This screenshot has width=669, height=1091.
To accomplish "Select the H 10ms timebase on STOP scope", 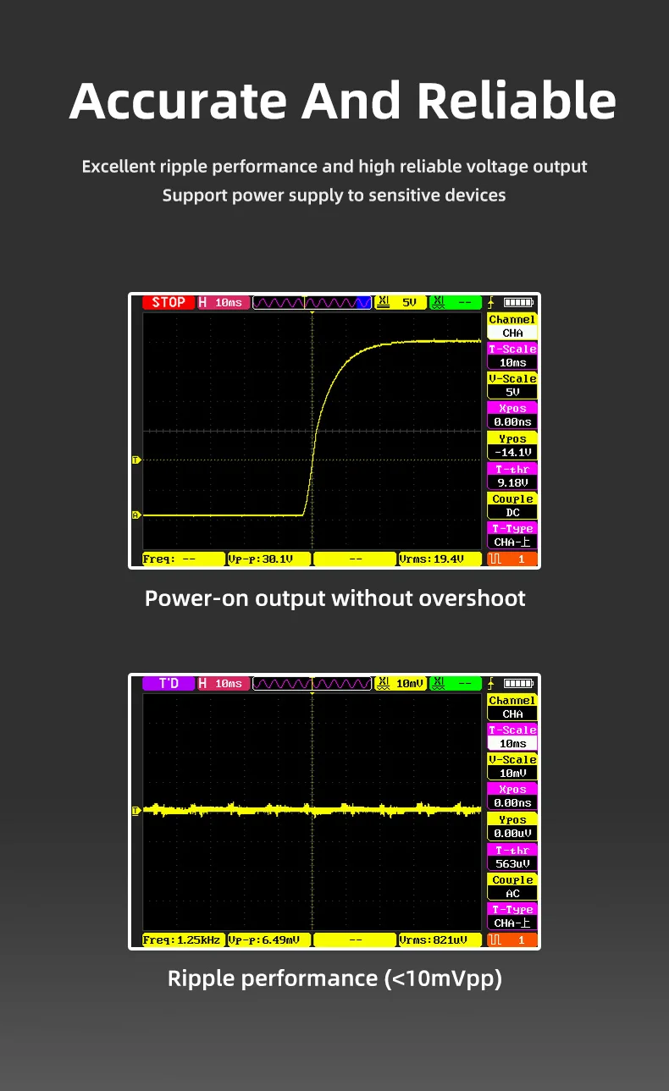I will (x=224, y=302).
